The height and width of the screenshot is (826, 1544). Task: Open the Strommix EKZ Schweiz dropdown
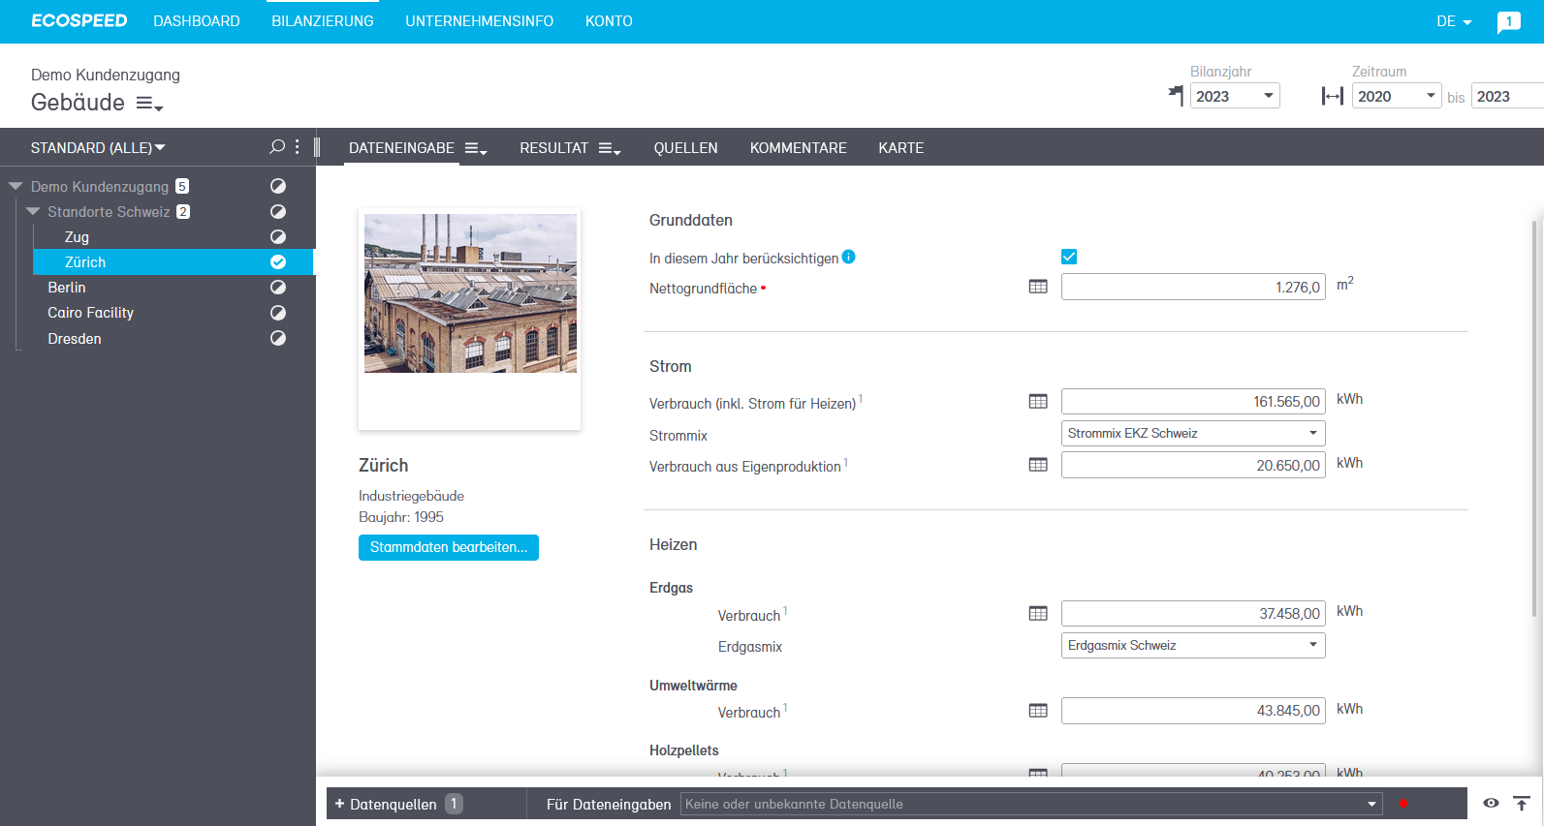click(1192, 433)
